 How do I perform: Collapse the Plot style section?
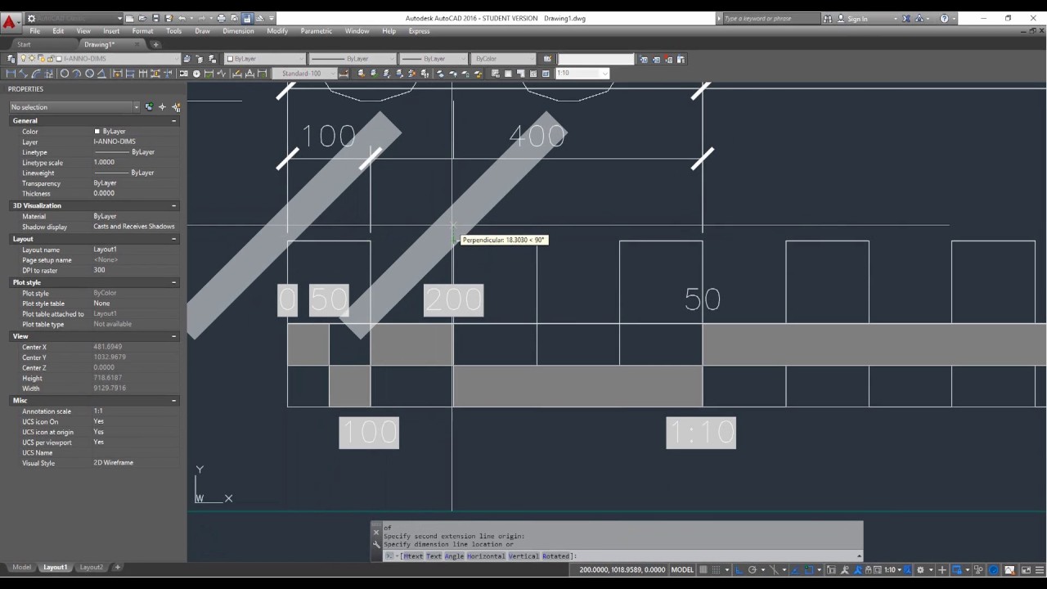(173, 282)
